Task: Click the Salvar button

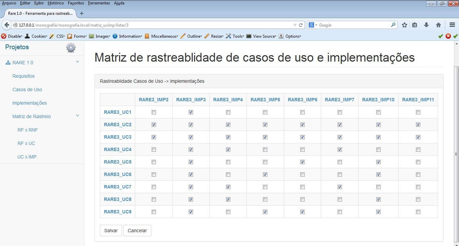Action: point(111,231)
